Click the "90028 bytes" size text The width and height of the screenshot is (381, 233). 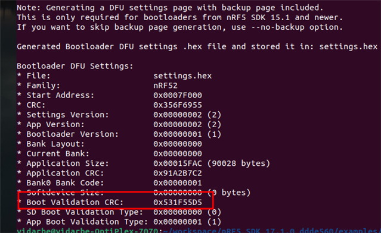coord(238,163)
